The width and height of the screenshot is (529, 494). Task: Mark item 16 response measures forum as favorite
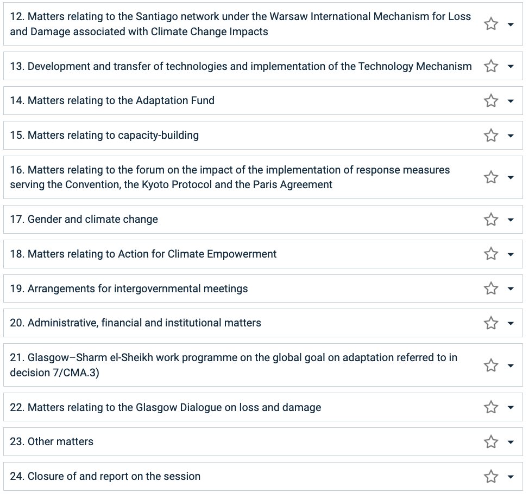click(491, 177)
